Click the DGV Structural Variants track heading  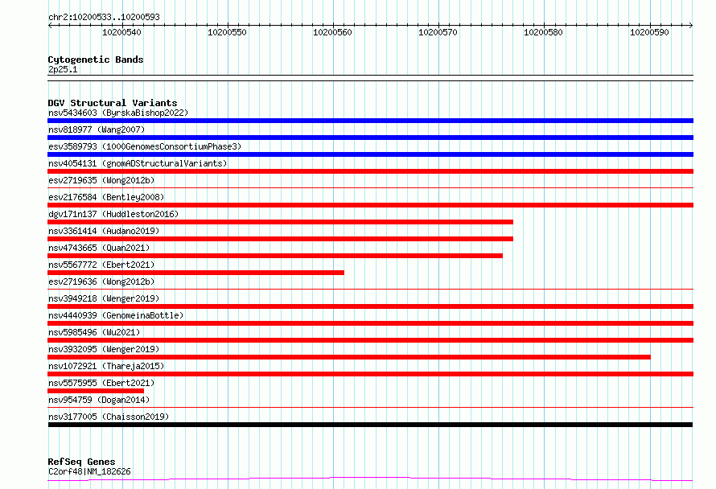coord(113,103)
